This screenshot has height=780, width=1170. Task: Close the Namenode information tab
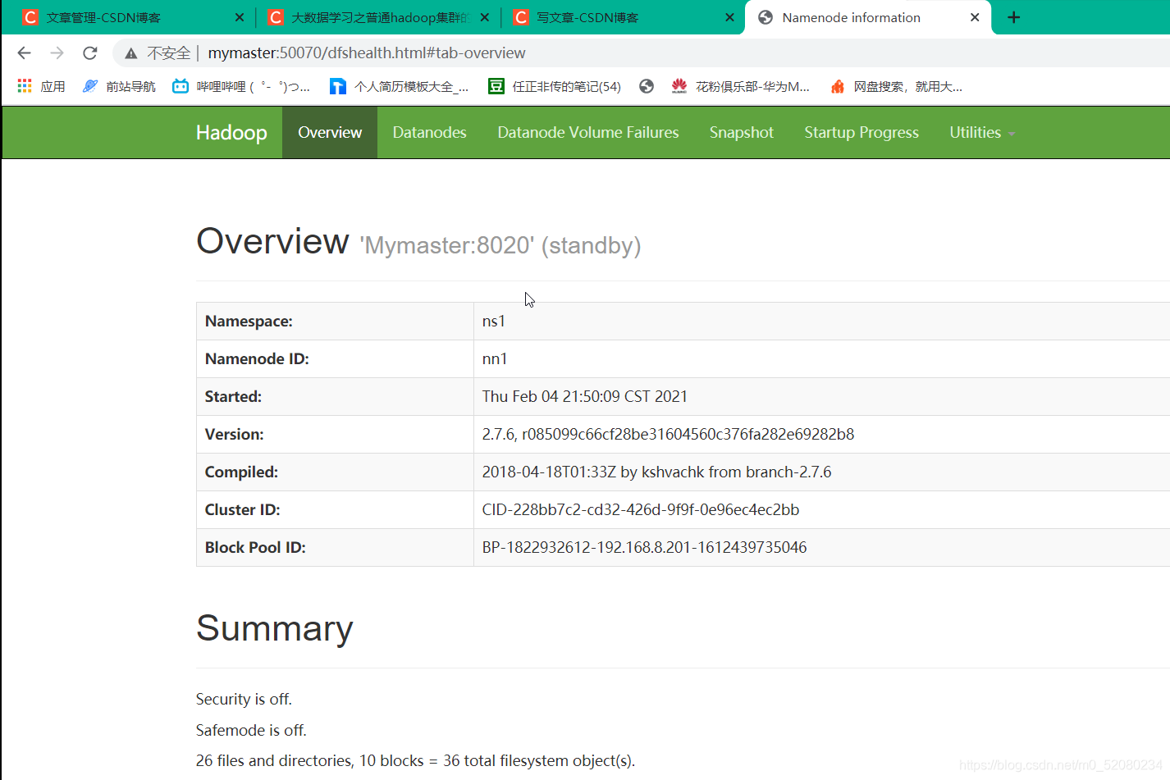975,17
